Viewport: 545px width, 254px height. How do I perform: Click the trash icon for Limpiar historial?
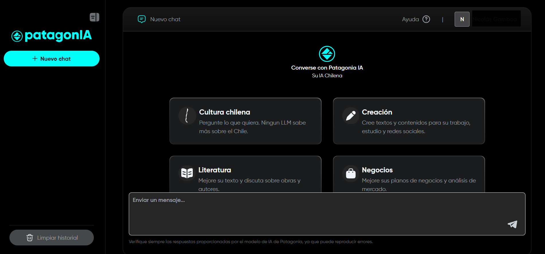click(30, 238)
